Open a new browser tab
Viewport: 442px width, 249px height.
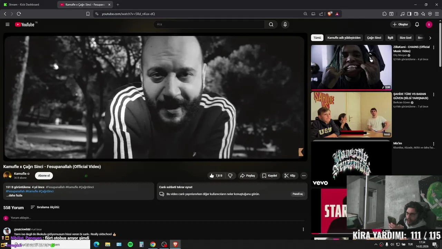(x=118, y=4)
